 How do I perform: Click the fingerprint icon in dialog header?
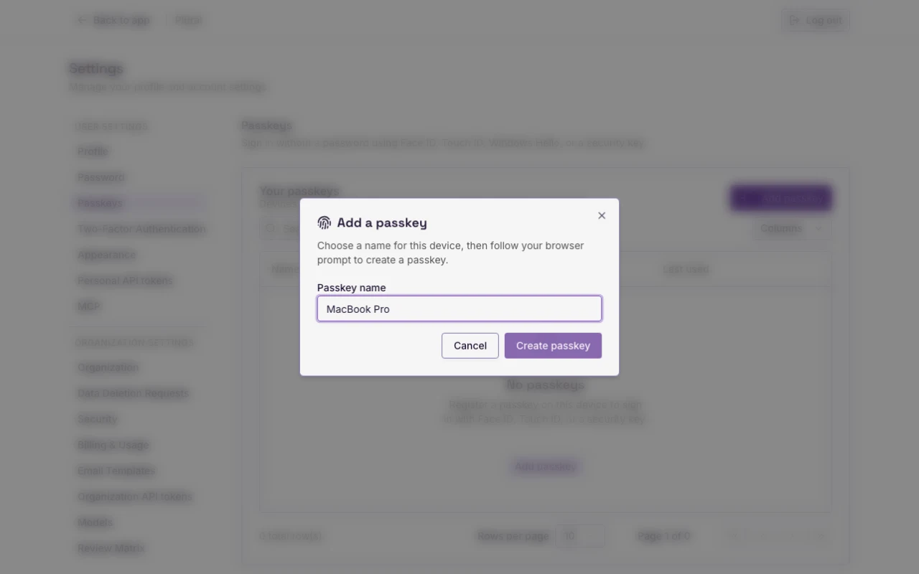point(324,222)
